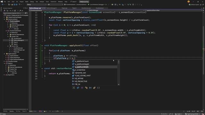Open GitHub Copilot in the title bar
Image resolution: width=205 pixels, height=115 pixels.
(x=194, y=4)
